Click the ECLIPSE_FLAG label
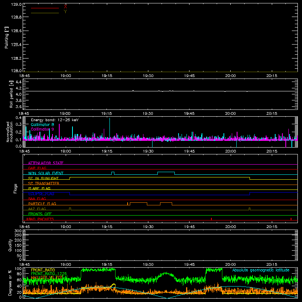302x302 pixels. click(41, 194)
